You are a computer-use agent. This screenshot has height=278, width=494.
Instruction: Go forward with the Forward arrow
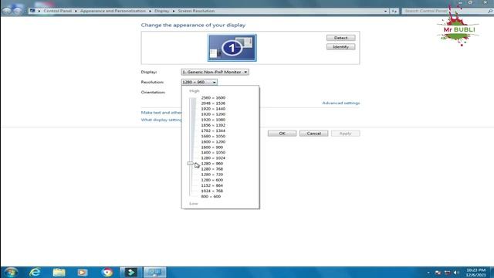tap(18, 11)
